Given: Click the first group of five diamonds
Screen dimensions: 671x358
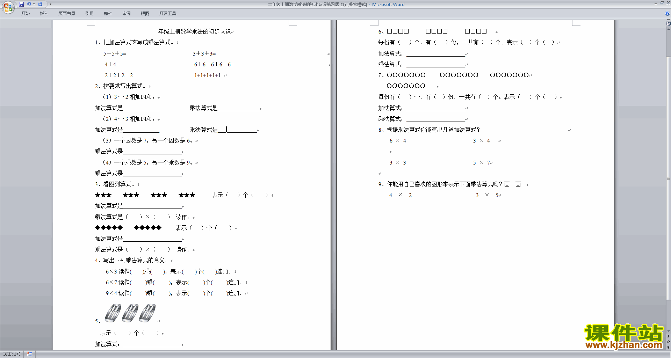Looking at the screenshot, I should click(109, 228).
